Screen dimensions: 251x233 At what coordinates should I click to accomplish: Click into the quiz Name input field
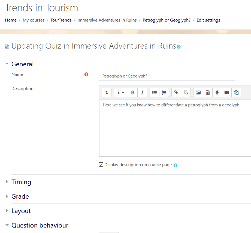tap(167, 76)
